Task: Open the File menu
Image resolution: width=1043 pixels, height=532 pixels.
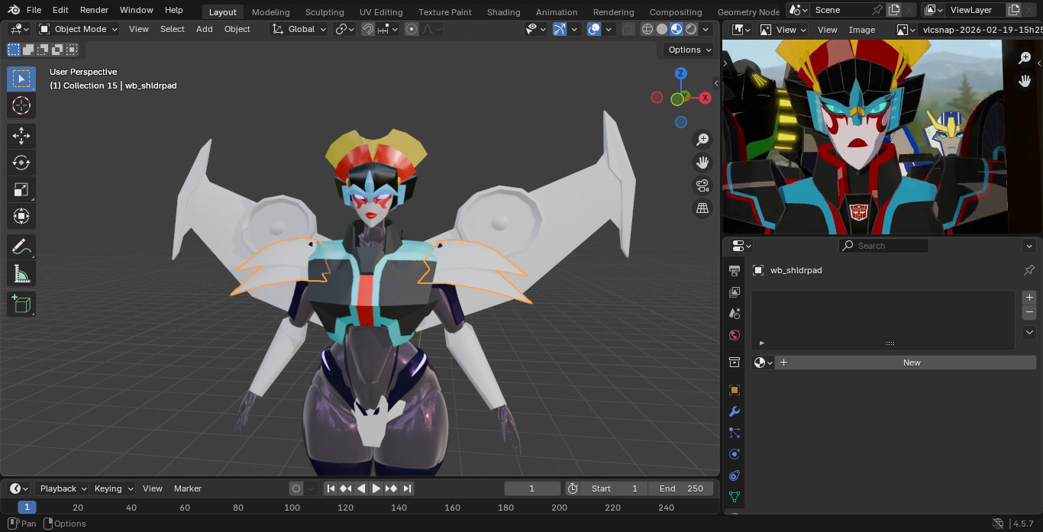Action: coord(34,10)
